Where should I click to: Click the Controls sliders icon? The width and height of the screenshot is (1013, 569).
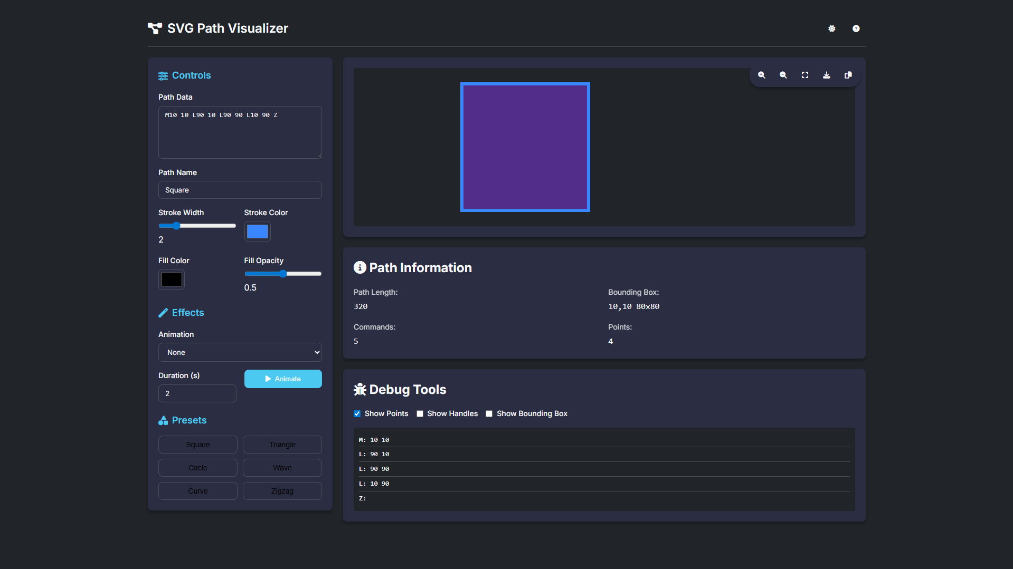163,76
